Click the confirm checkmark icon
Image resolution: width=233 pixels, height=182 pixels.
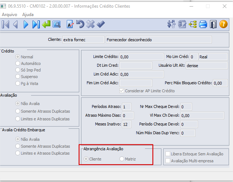point(101,24)
